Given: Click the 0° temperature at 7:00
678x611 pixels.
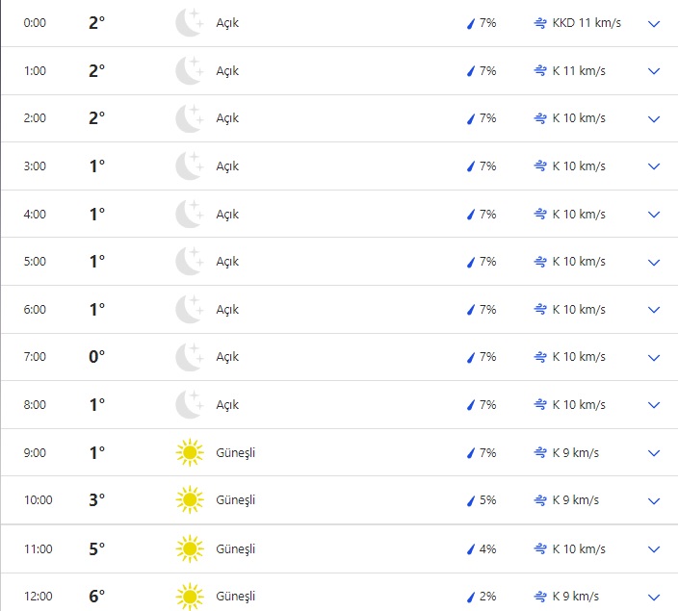Looking at the screenshot, I should (96, 357).
